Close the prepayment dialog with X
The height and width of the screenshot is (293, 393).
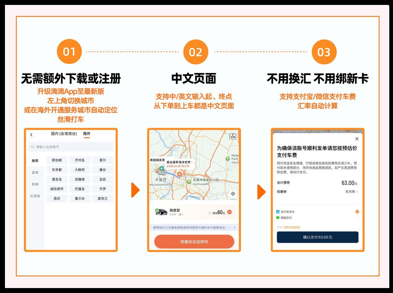click(x=357, y=139)
